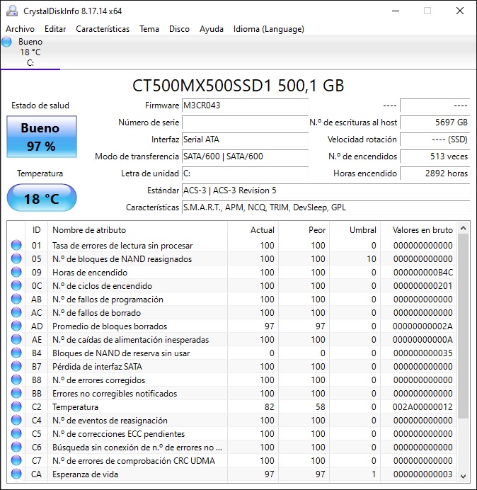
Task: Click the Horas encendido 2892 horas field
Action: tap(435, 173)
